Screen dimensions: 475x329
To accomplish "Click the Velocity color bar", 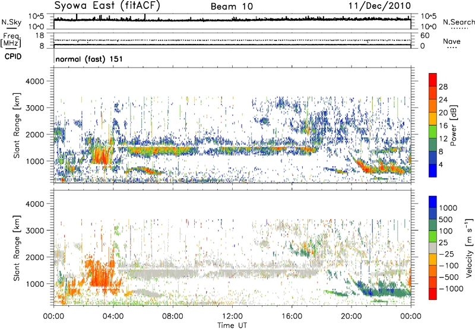I will (433, 248).
